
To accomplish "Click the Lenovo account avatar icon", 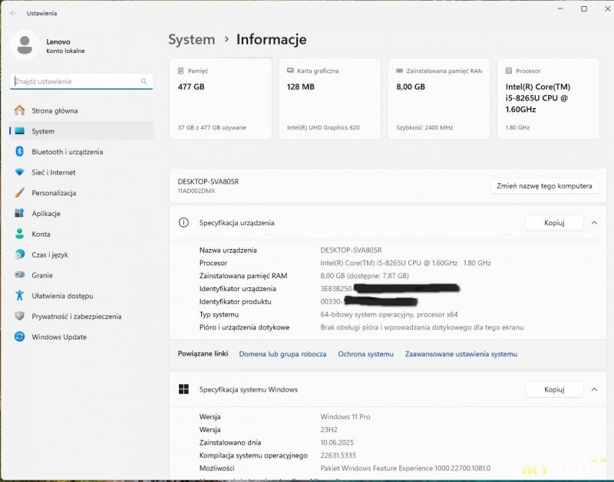I will point(25,45).
